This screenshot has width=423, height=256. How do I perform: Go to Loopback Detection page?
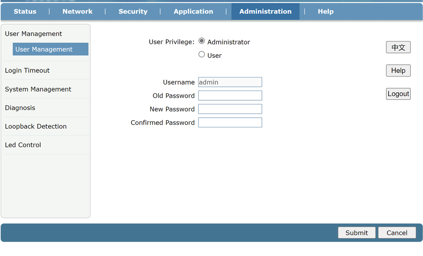[x=36, y=127]
